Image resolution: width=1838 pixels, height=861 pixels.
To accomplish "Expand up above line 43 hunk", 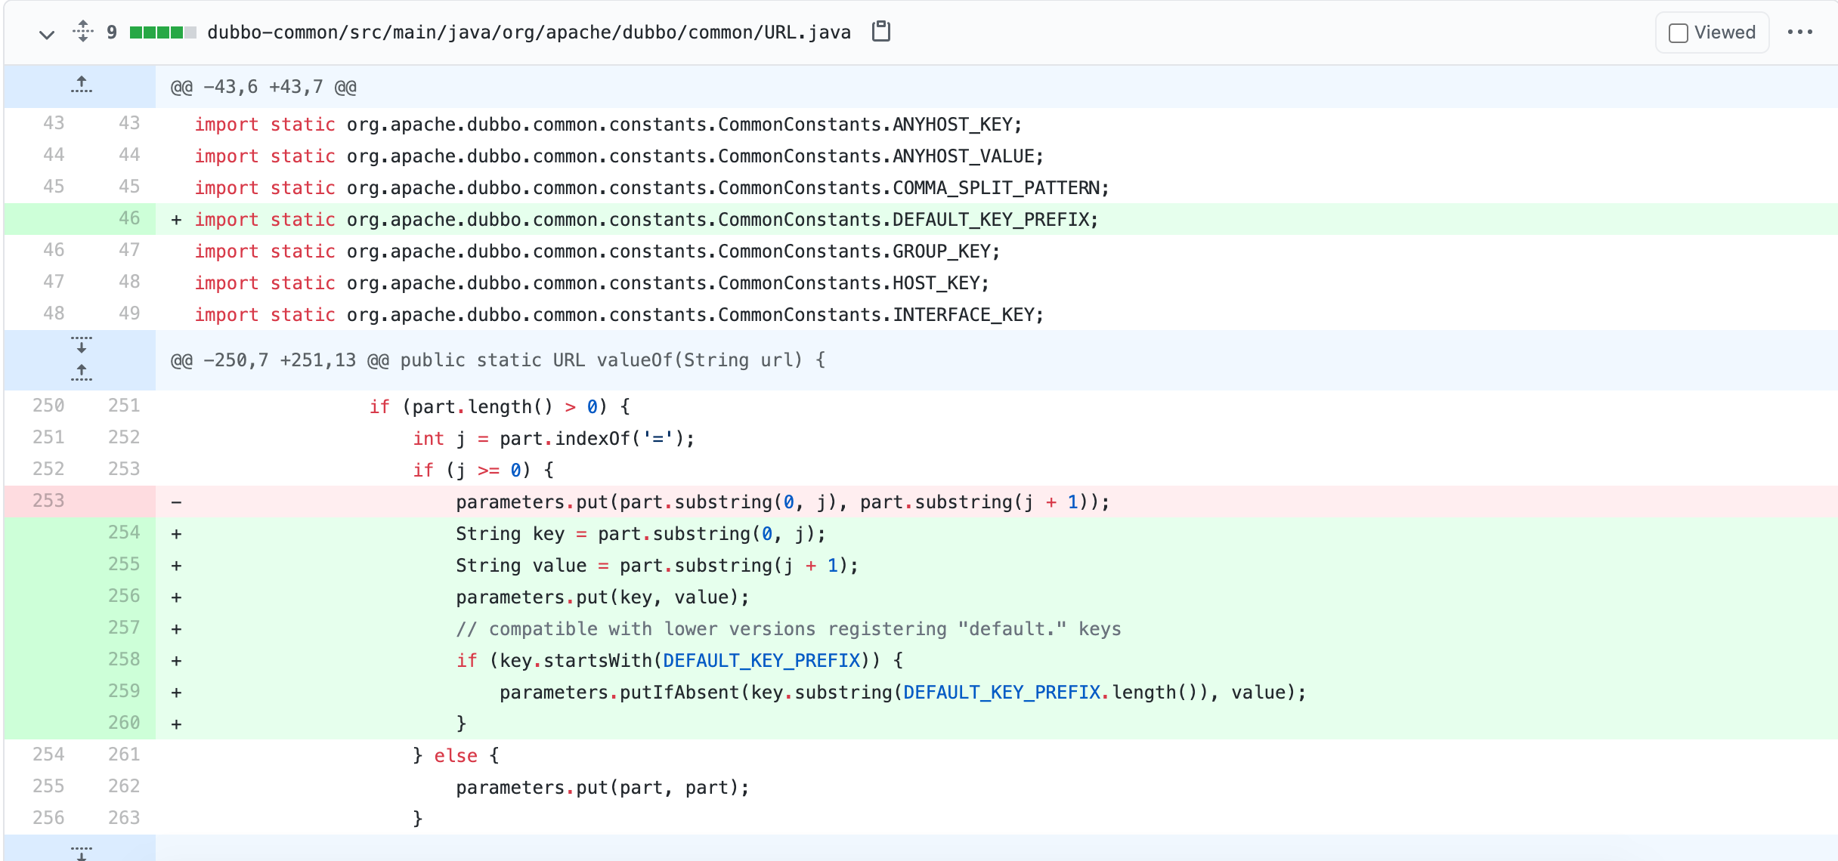I will 81,85.
